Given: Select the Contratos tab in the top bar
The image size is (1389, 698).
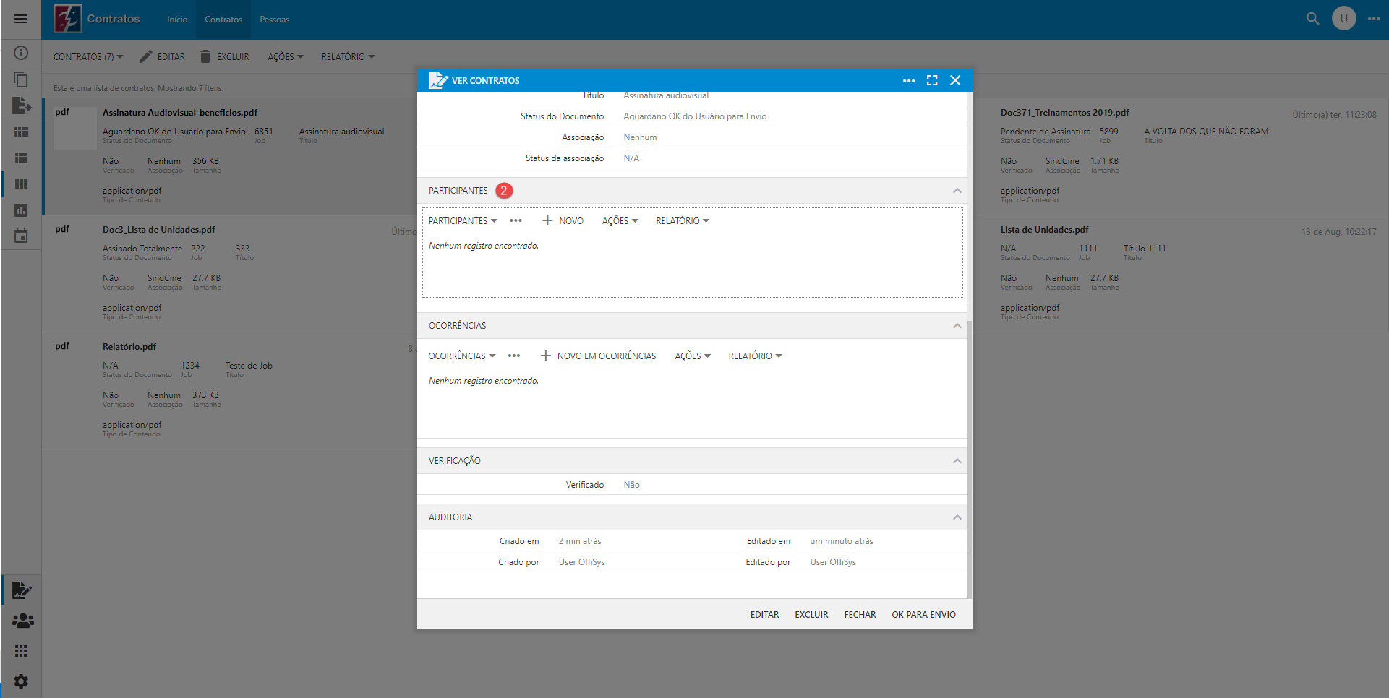Looking at the screenshot, I should (223, 20).
